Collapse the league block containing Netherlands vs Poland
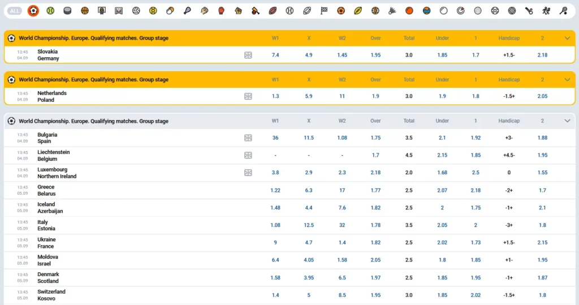This screenshot has width=579, height=305. 567,79
